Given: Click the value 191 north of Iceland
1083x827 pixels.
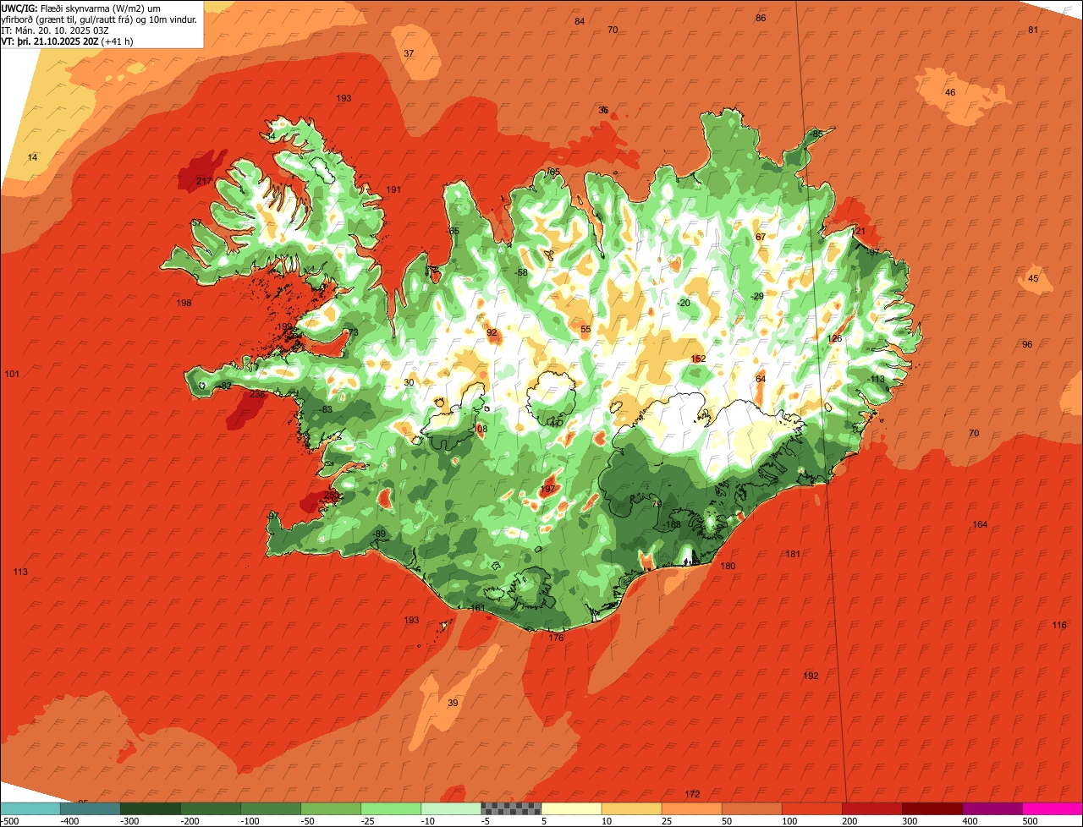Looking at the screenshot, I should 393,189.
